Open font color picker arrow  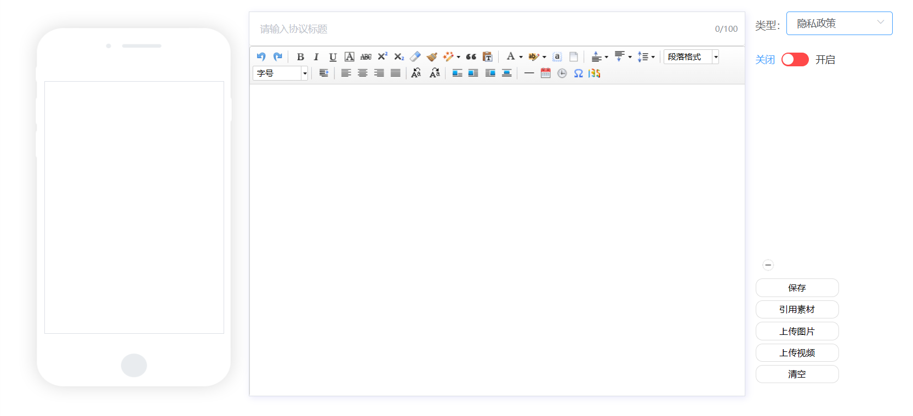(521, 57)
